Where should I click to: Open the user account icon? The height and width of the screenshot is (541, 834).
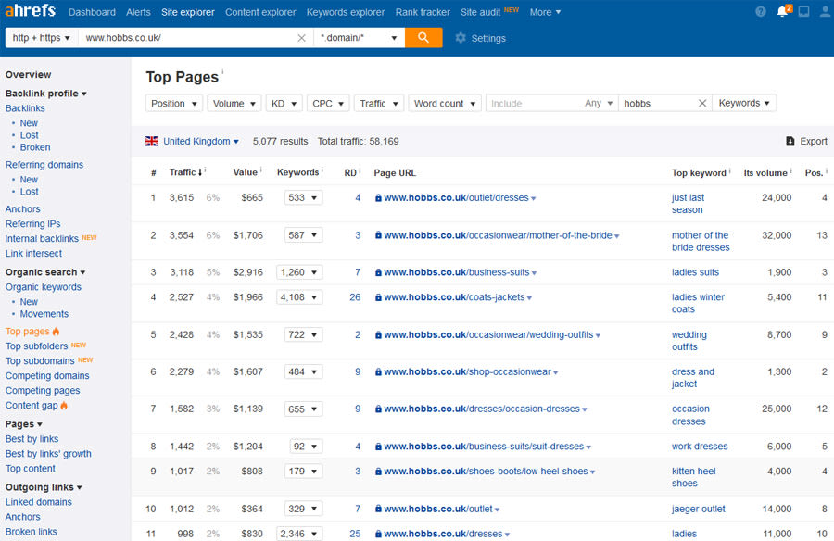[x=825, y=12]
